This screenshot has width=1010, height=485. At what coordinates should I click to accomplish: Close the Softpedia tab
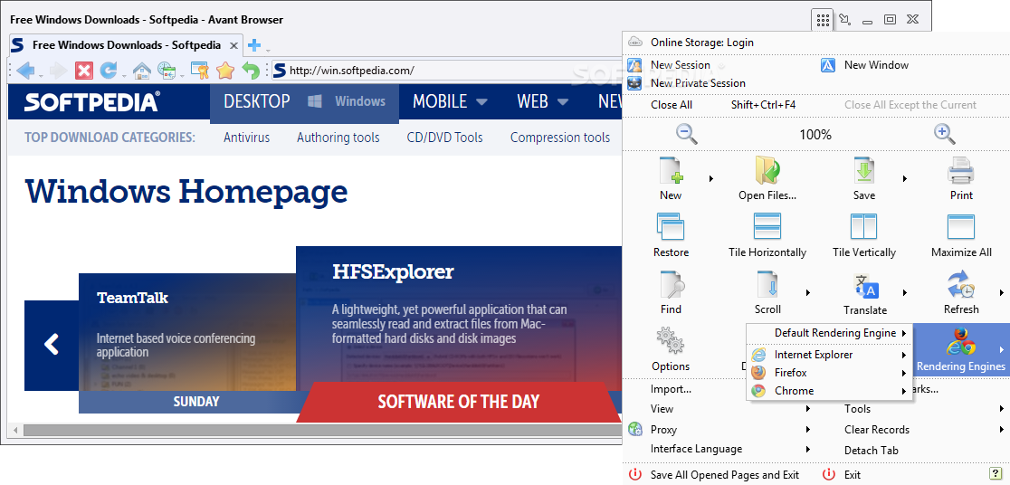(233, 46)
